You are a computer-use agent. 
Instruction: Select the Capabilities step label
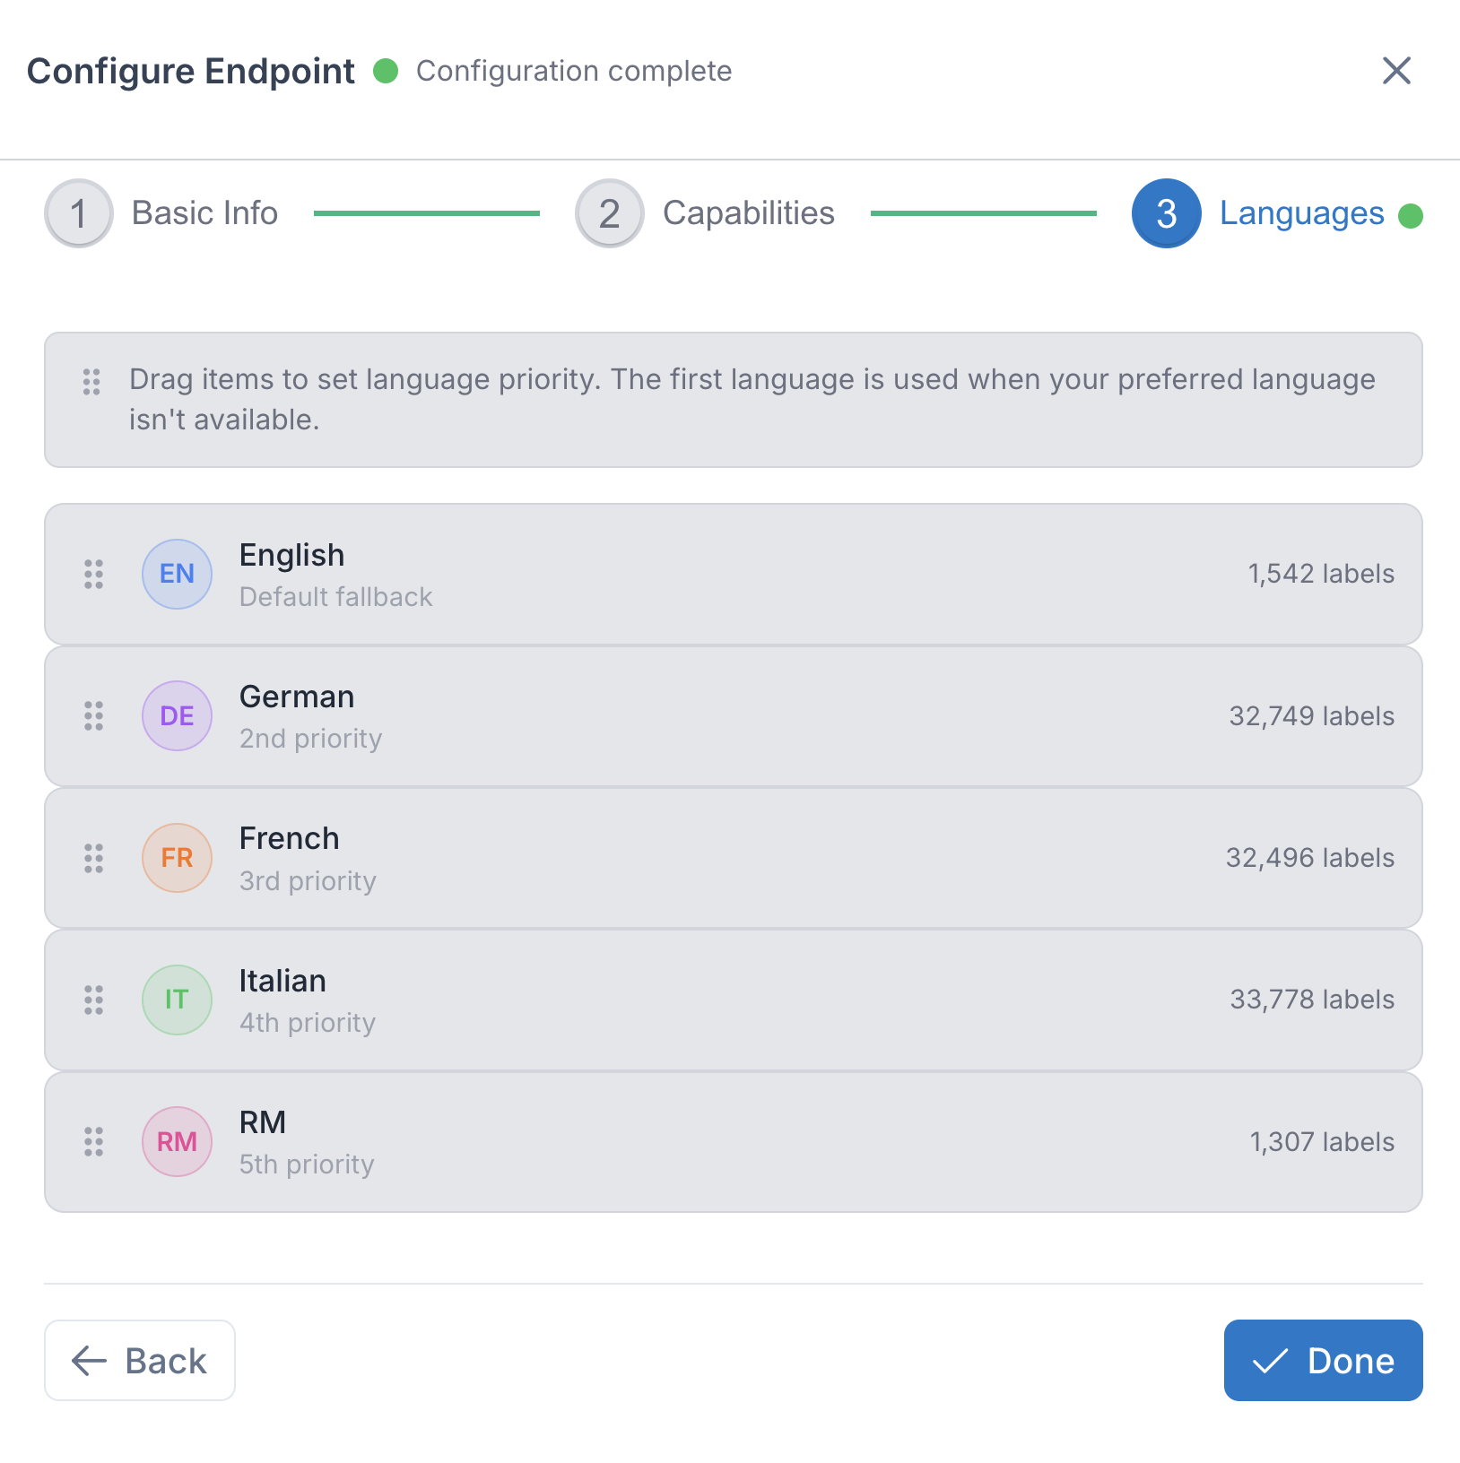[x=747, y=213]
